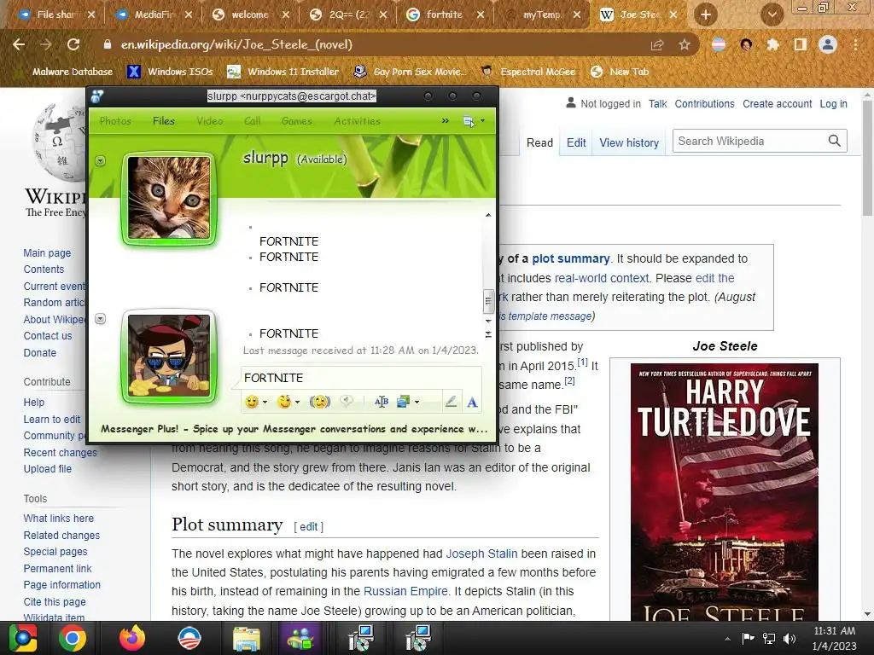Screen dimensions: 874x655
Task: Open the winks picker in Messenger
Action: 285,402
